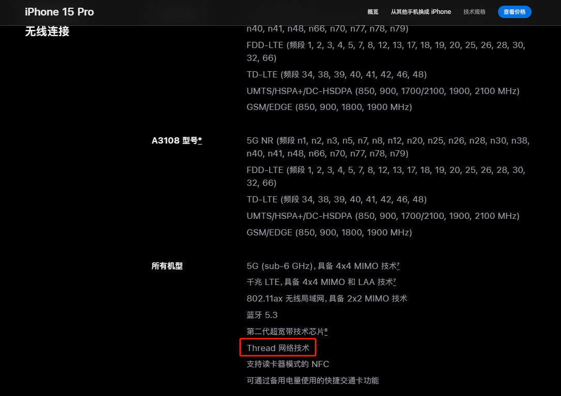Viewport: 561px width, 396px height.
Task: Open footnote 8 after 第二代超宽带技术芯片
Action: coord(326,330)
